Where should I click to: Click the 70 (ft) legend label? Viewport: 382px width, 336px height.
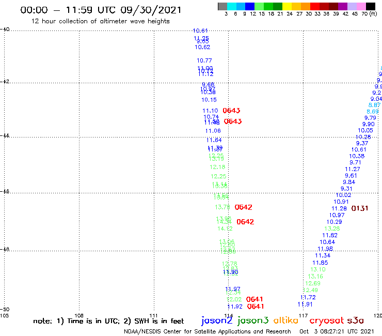(369, 13)
